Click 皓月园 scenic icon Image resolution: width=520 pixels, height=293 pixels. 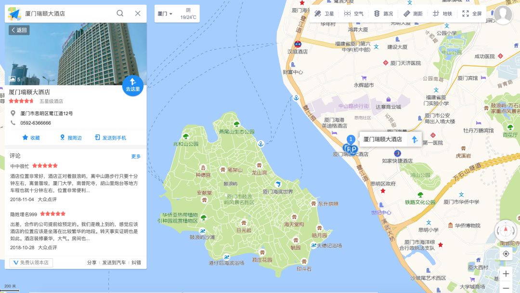point(319,228)
